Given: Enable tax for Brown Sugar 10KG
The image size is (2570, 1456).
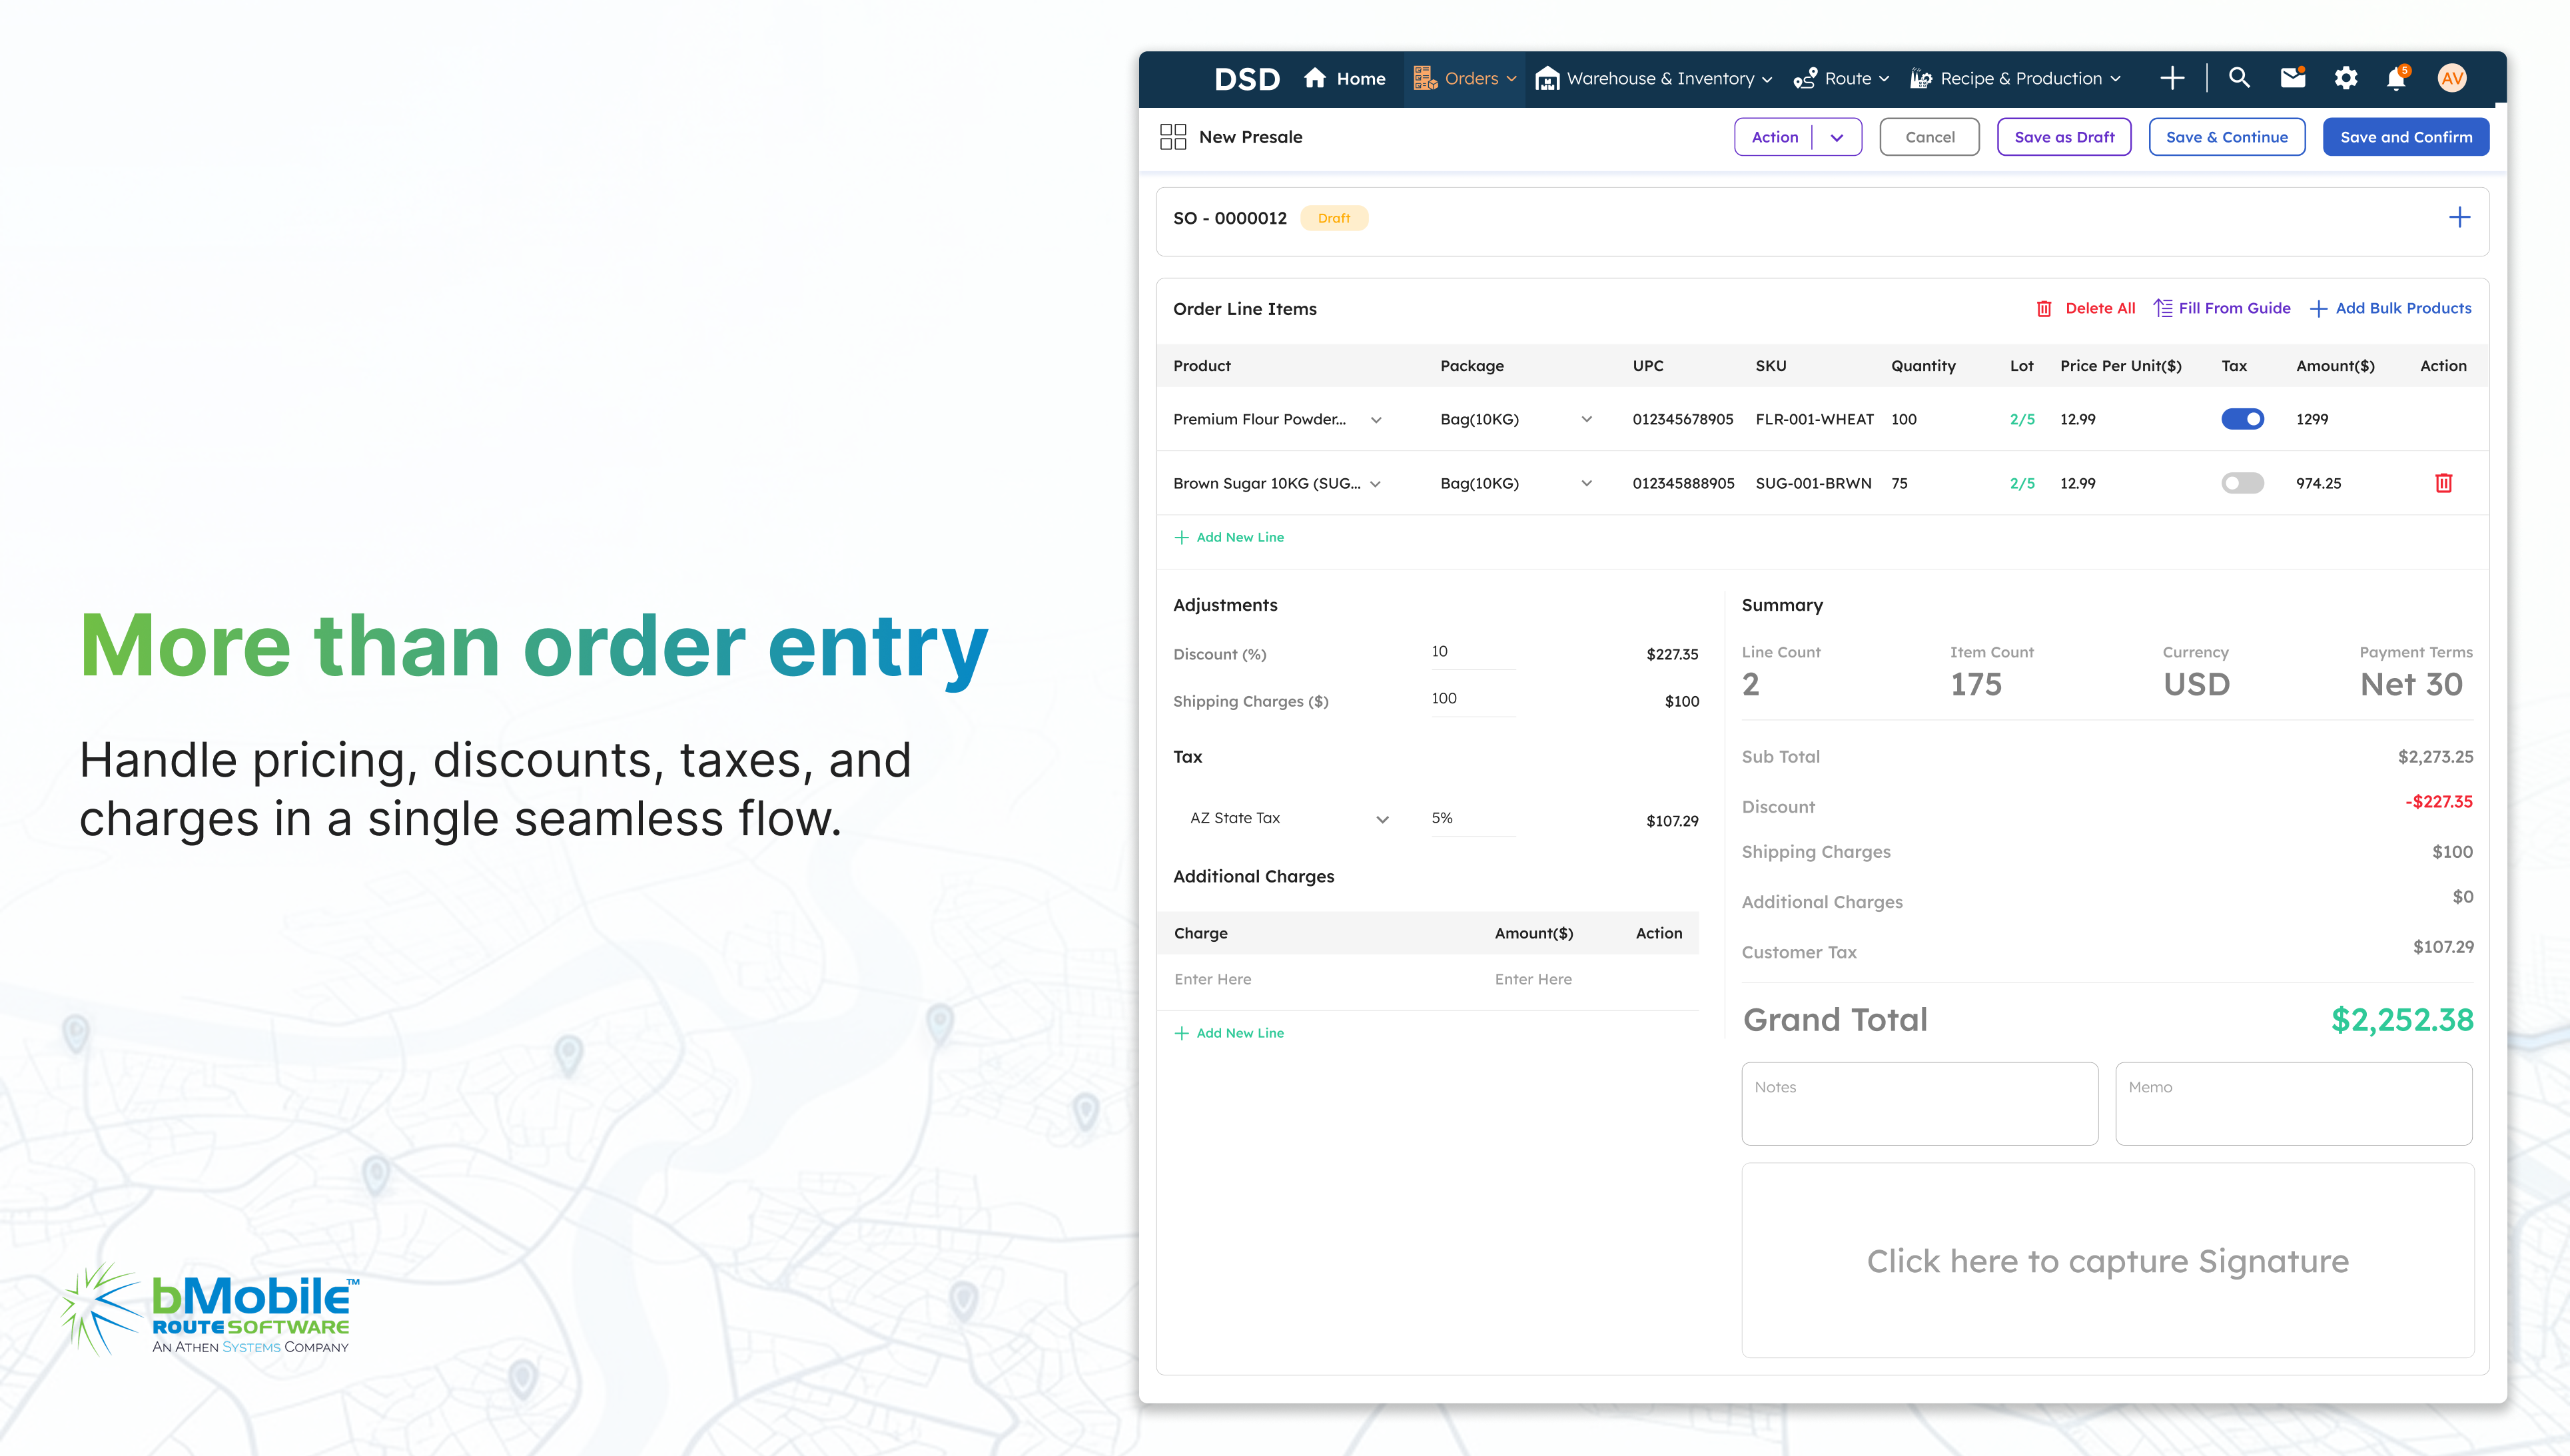Looking at the screenshot, I should [2242, 483].
